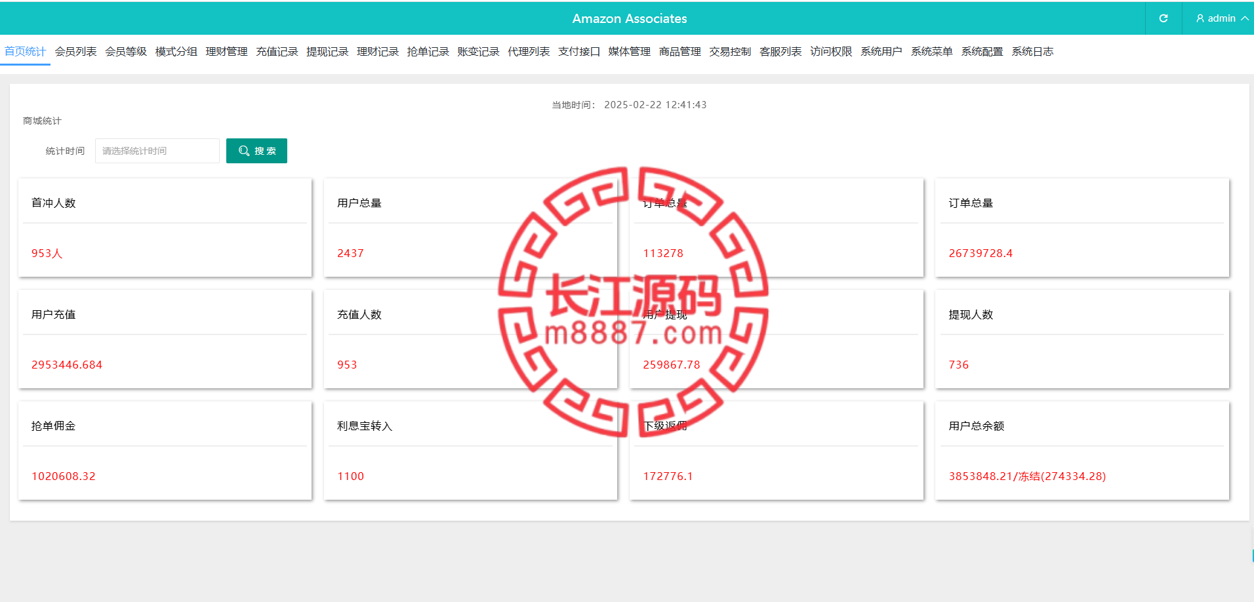Click the 统计时间 field label
The image size is (1254, 602).
(x=65, y=151)
